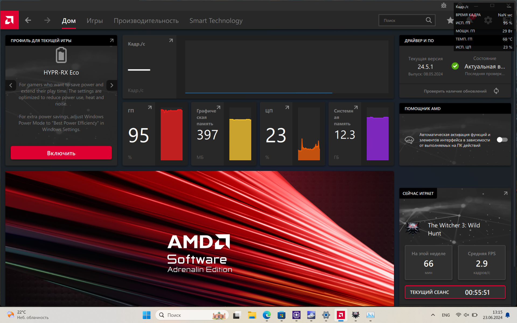Click the purple system memory graph
Image resolution: width=517 pixels, height=323 pixels.
(x=378, y=134)
